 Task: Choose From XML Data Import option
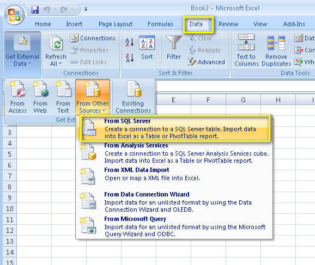(x=174, y=176)
